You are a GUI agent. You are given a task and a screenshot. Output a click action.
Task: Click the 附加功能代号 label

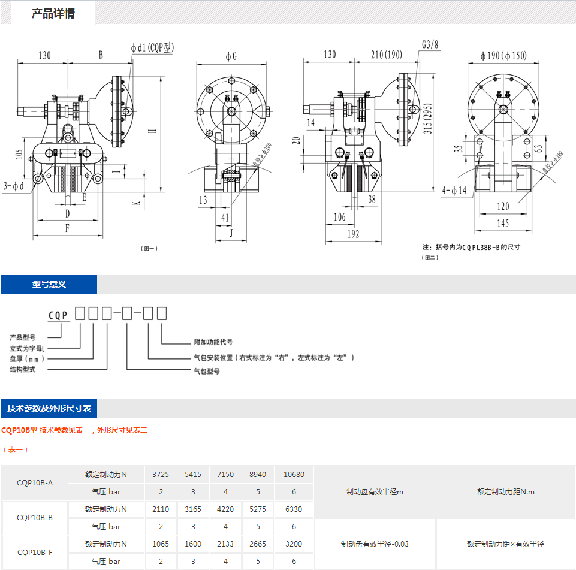point(213,342)
